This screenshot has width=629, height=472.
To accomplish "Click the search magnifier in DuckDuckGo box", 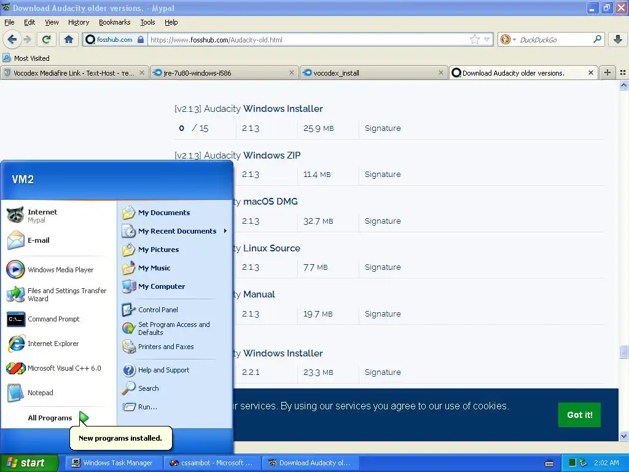I will (597, 39).
